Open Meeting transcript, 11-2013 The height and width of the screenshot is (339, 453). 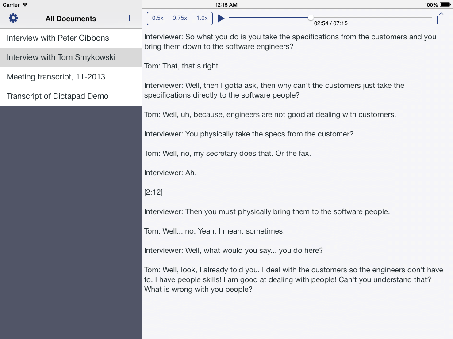pyautogui.click(x=71, y=77)
